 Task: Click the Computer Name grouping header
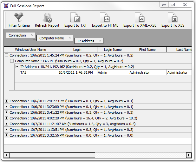54,38
